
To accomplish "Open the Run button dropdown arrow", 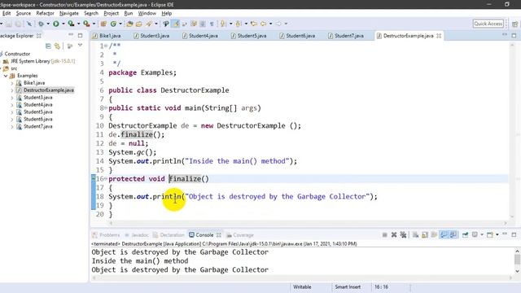I will click(x=63, y=24).
